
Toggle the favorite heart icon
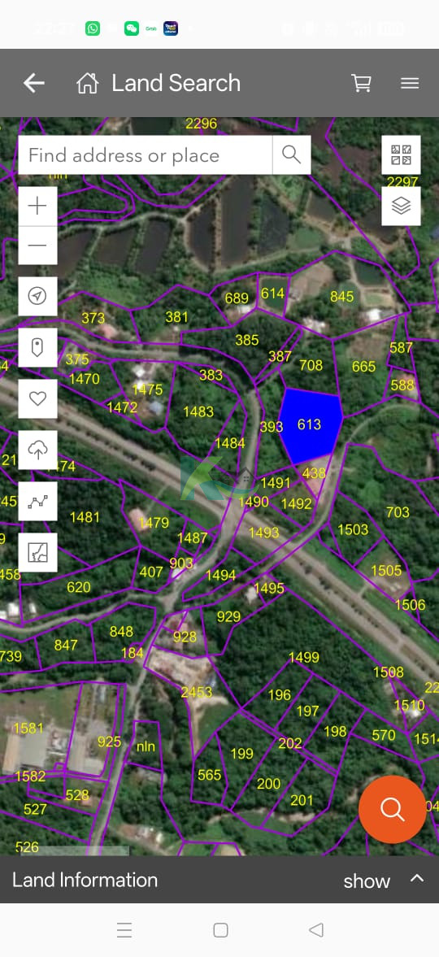pos(38,399)
